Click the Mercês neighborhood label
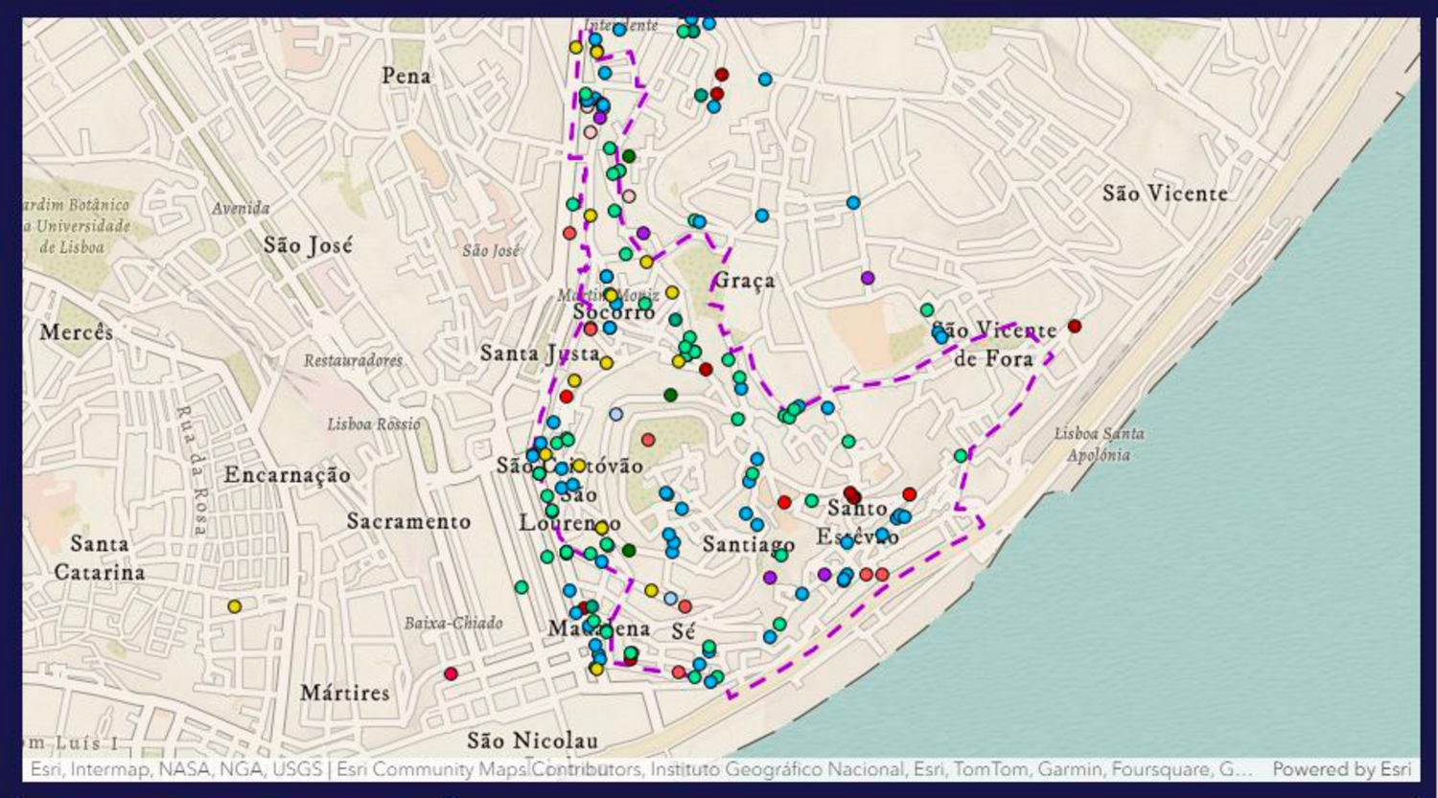 coord(77,332)
